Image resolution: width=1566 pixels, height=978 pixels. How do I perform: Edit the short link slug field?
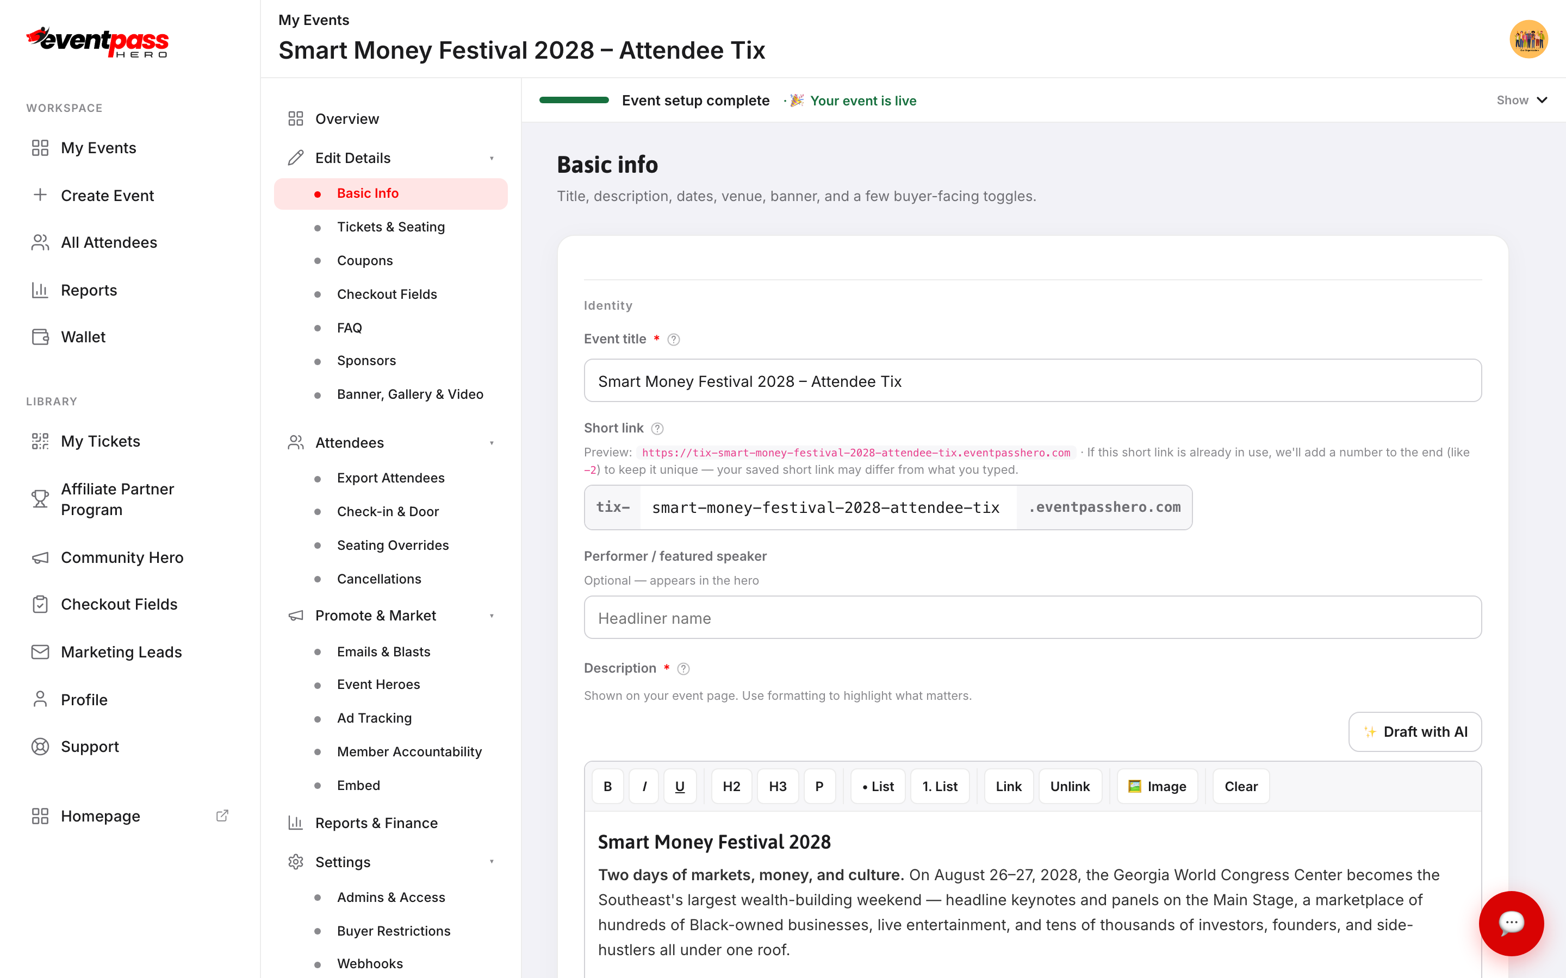tap(827, 508)
